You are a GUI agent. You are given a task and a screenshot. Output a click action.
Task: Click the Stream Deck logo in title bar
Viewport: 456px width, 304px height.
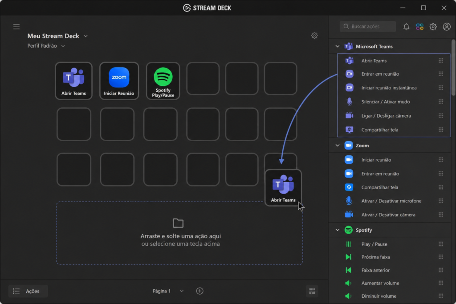[187, 8]
